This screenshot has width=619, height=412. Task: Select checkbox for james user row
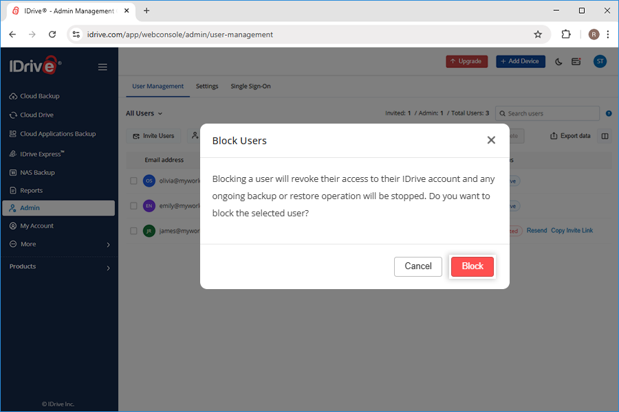click(133, 231)
